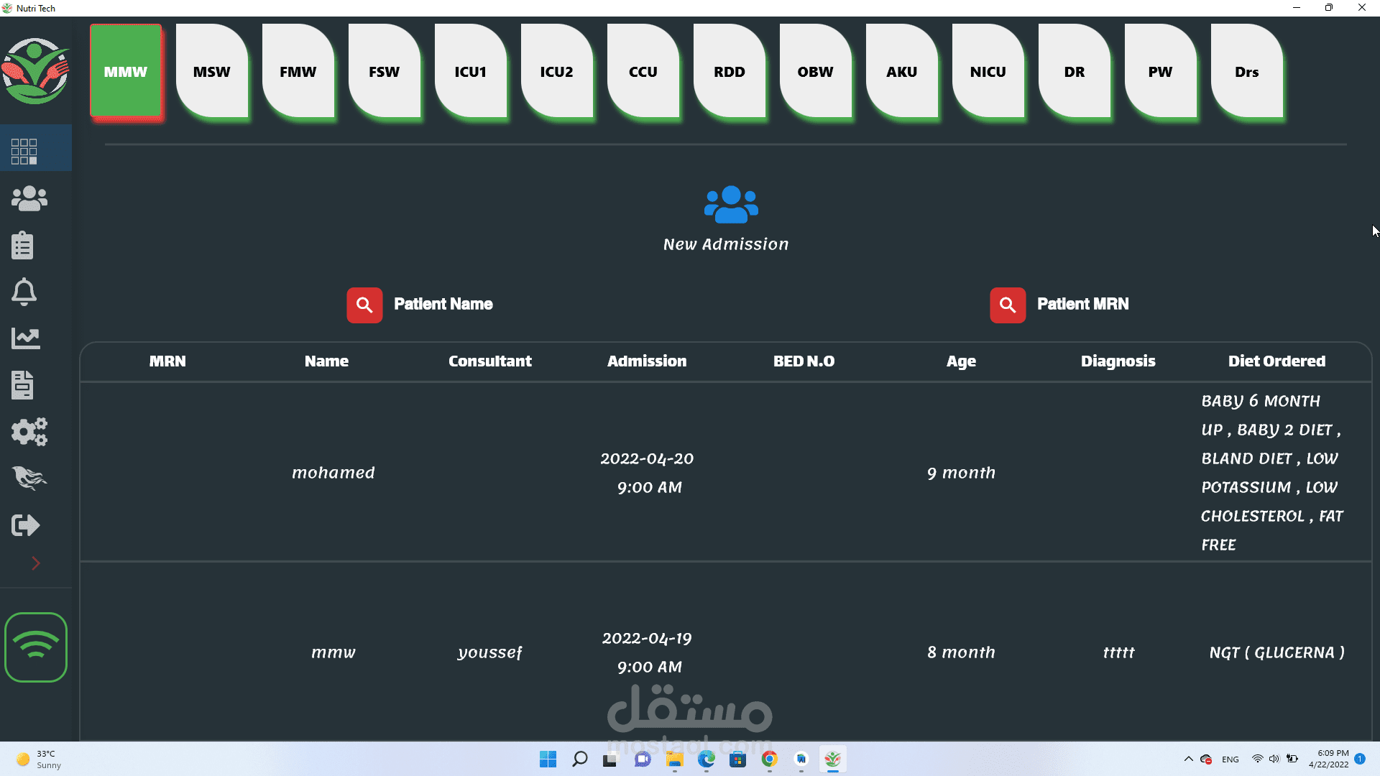This screenshot has width=1380, height=776.
Task: Open the Drs tab
Action: pyautogui.click(x=1247, y=72)
